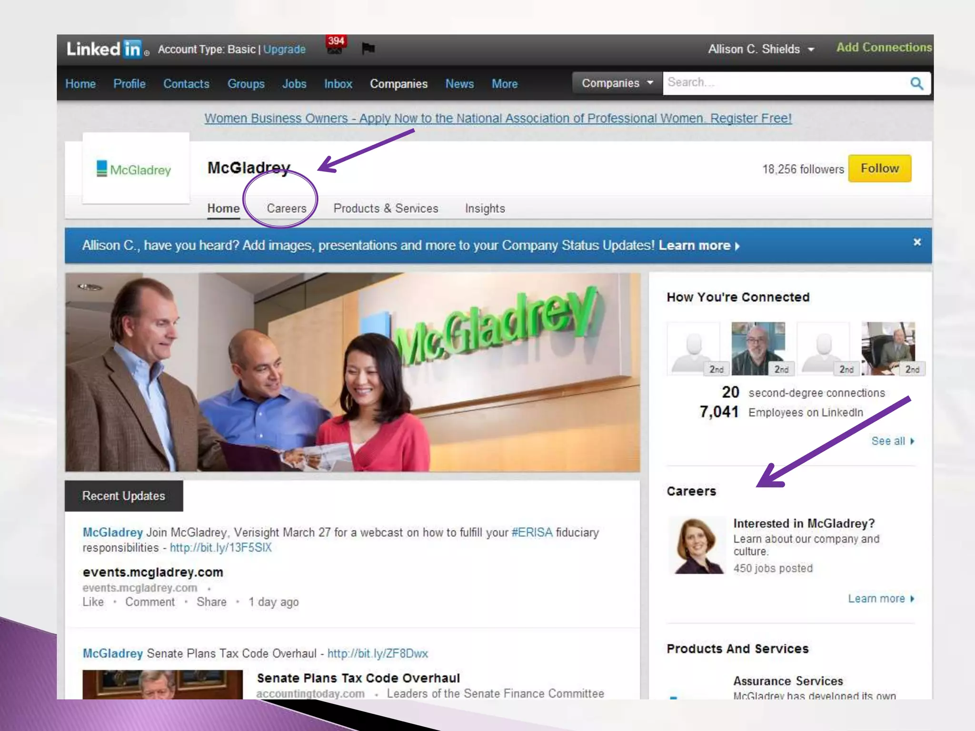This screenshot has height=731, width=975.
Task: Click the Upgrade account link
Action: [284, 49]
